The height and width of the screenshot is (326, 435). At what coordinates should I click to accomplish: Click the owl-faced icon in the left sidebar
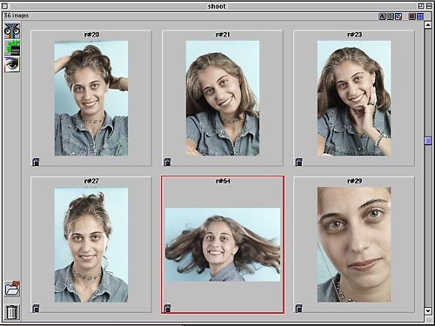(12, 30)
